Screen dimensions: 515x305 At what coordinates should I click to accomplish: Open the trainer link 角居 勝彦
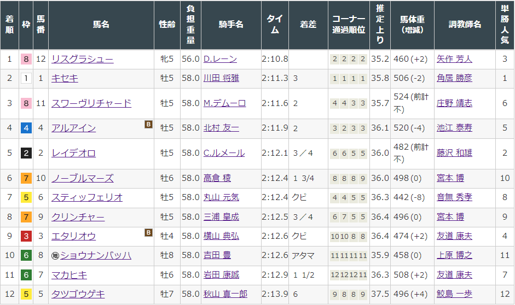click(454, 78)
